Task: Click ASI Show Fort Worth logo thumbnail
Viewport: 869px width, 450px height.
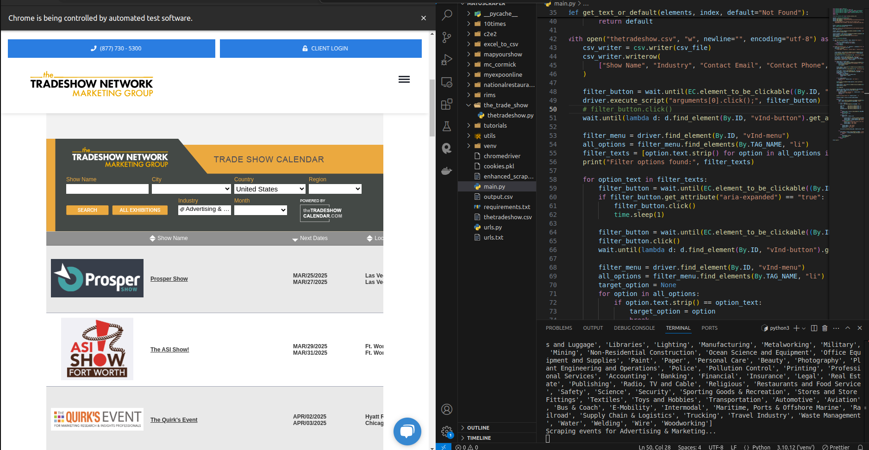Action: click(x=97, y=349)
